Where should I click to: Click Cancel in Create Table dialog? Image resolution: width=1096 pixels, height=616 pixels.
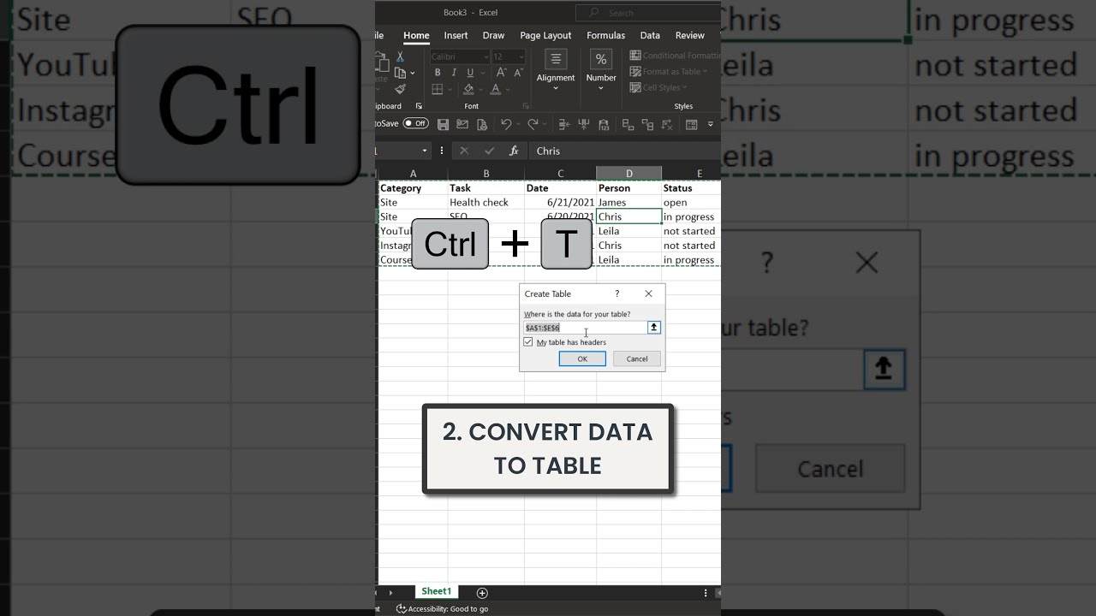click(637, 358)
